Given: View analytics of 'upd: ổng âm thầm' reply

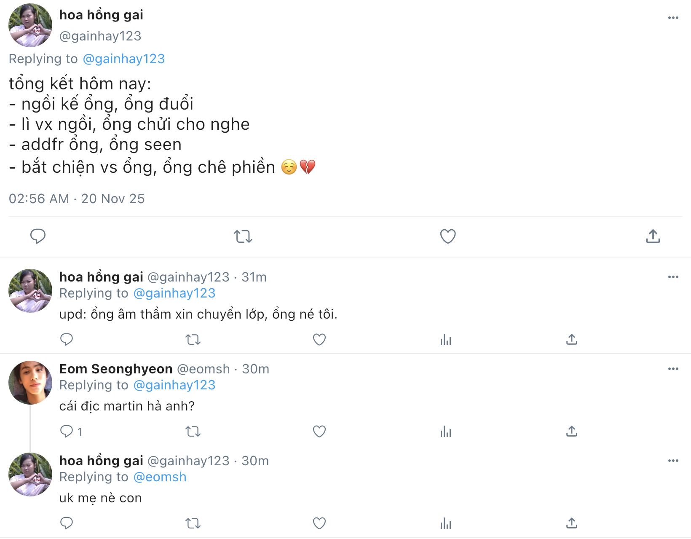Looking at the screenshot, I should [x=445, y=339].
